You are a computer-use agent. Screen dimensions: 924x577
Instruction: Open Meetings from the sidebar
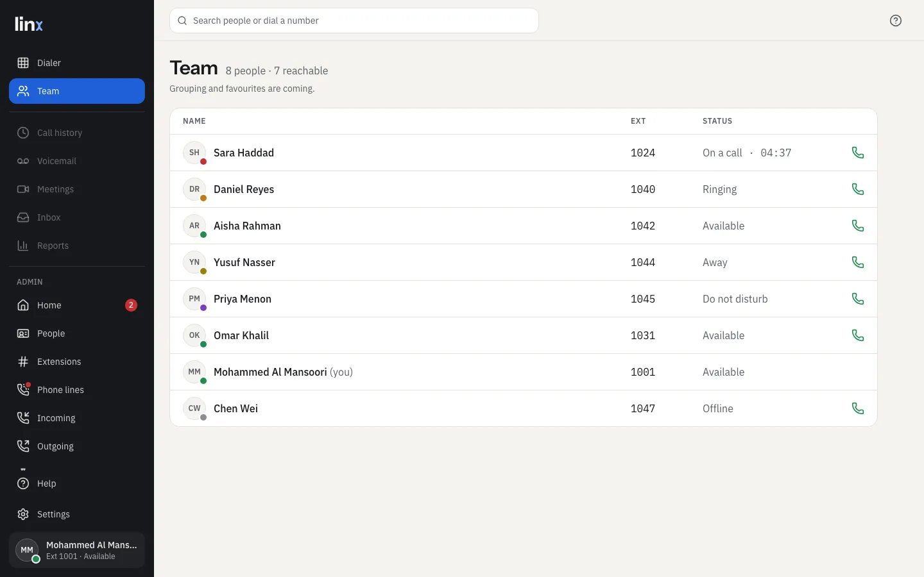(x=77, y=189)
